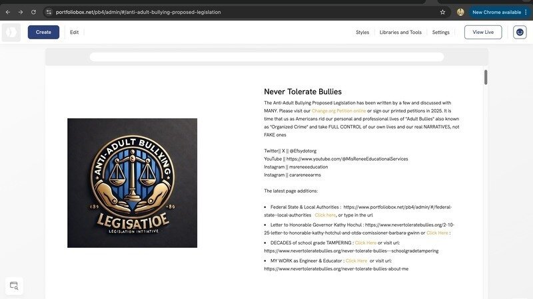Open Libraries and Tools menu

(400, 32)
